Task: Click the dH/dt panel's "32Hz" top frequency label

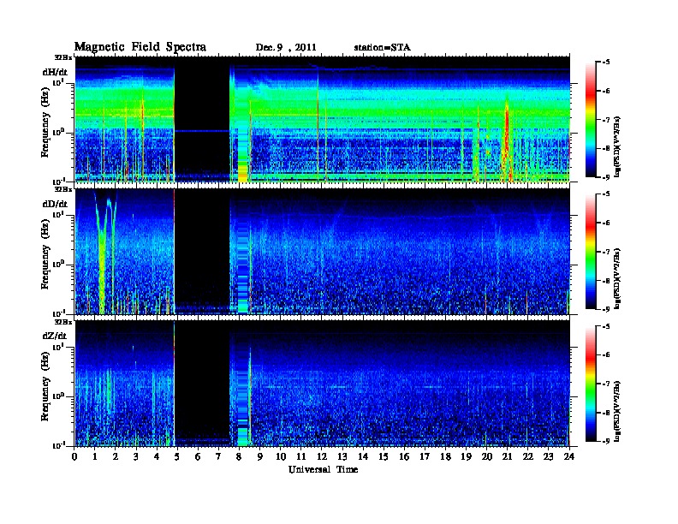Action: (x=63, y=57)
